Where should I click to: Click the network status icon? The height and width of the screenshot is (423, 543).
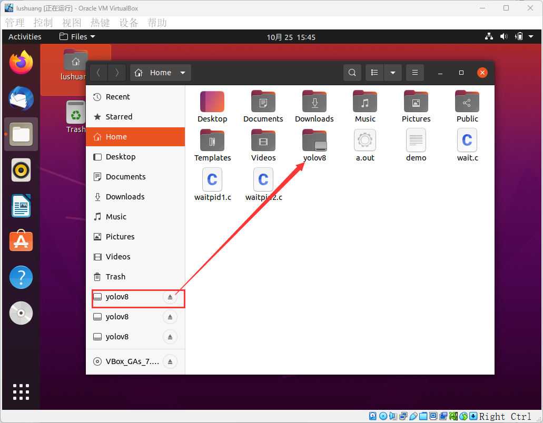tap(489, 36)
